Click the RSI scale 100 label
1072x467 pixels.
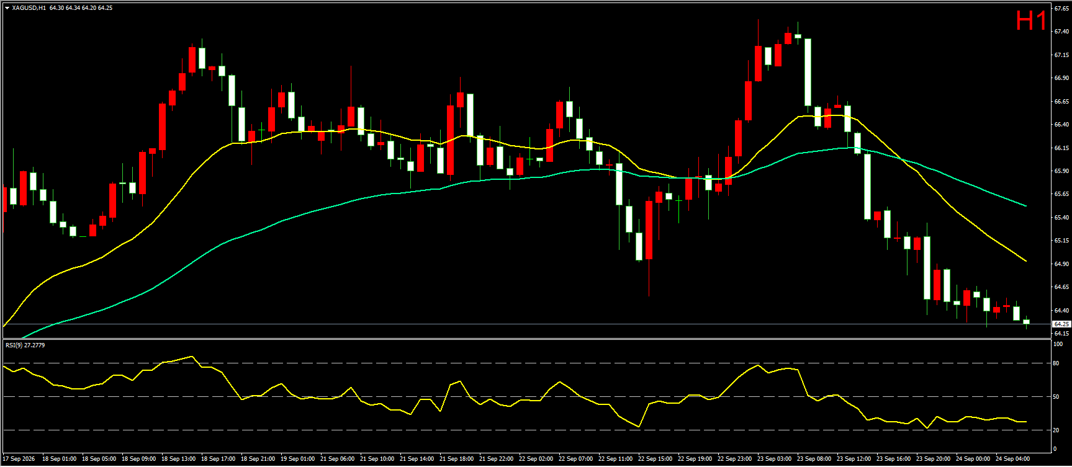point(1058,345)
